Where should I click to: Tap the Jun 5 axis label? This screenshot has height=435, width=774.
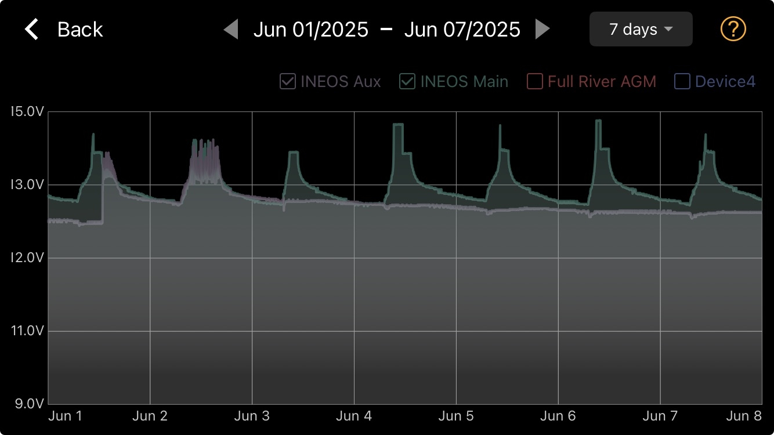click(x=456, y=416)
